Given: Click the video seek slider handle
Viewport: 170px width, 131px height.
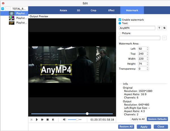Looking at the screenshot, I should (x=87, y=114).
